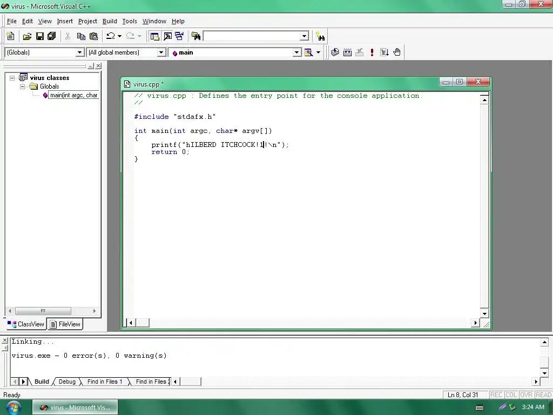Click the Find text input field
The height and width of the screenshot is (415, 553).
[252, 36]
